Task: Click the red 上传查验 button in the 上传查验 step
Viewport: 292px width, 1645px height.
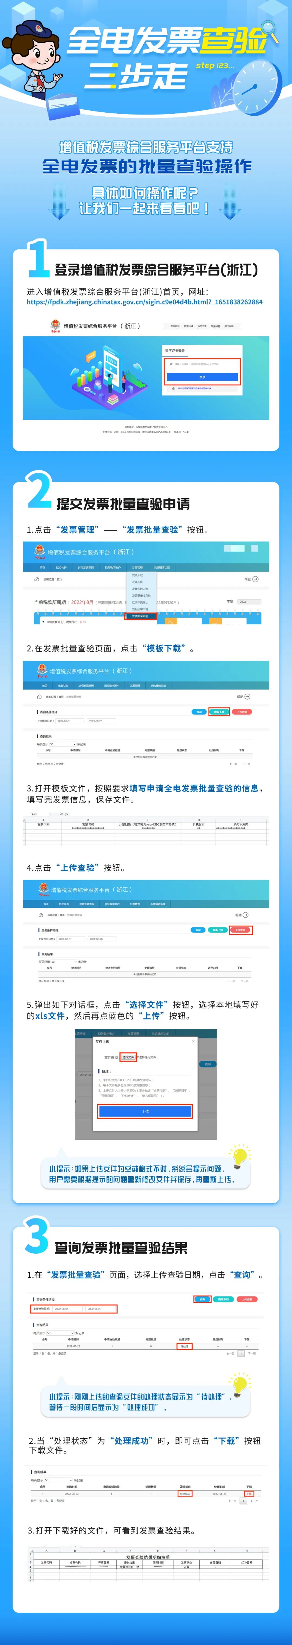Action: point(240,930)
